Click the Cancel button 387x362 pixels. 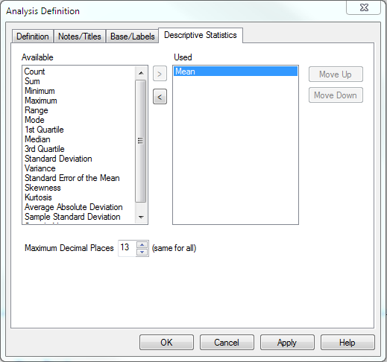227,343
